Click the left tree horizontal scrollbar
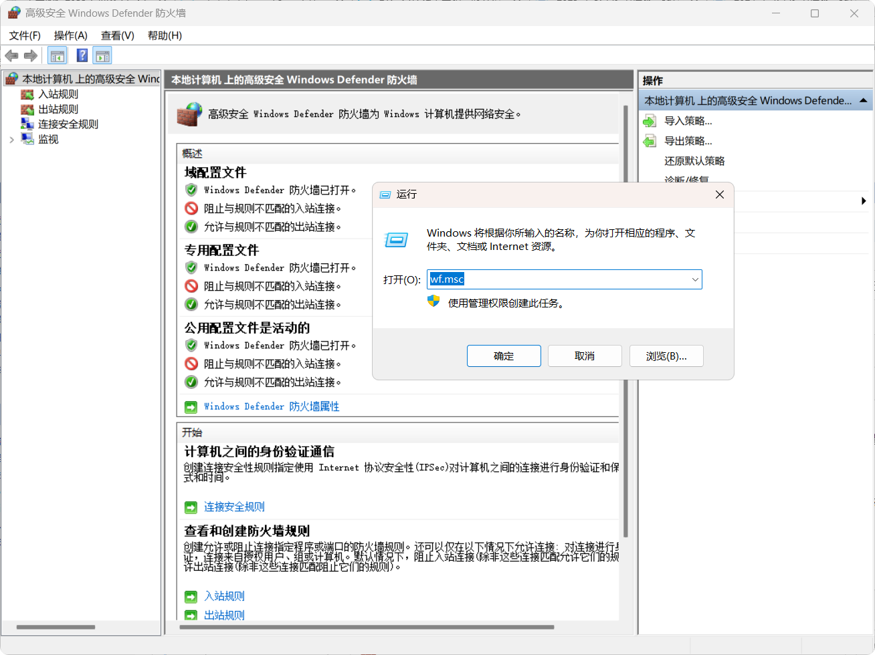Screen dimensions: 875x655 [56, 627]
